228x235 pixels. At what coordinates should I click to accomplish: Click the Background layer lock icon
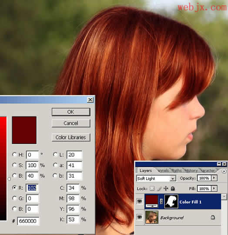click(x=213, y=217)
